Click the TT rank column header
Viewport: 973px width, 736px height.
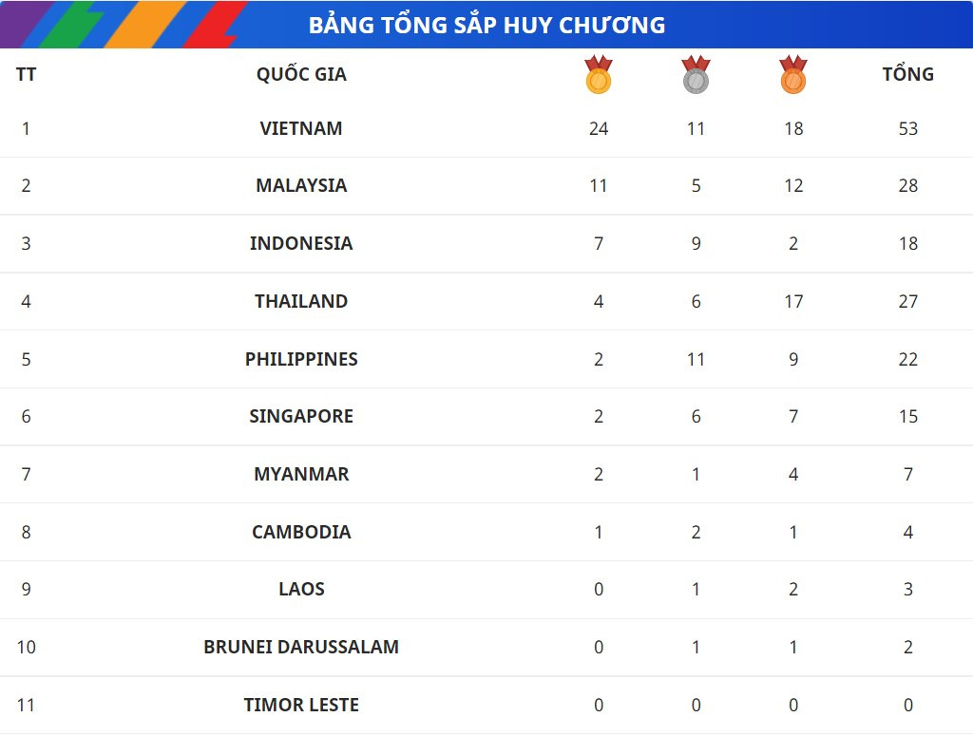click(26, 74)
